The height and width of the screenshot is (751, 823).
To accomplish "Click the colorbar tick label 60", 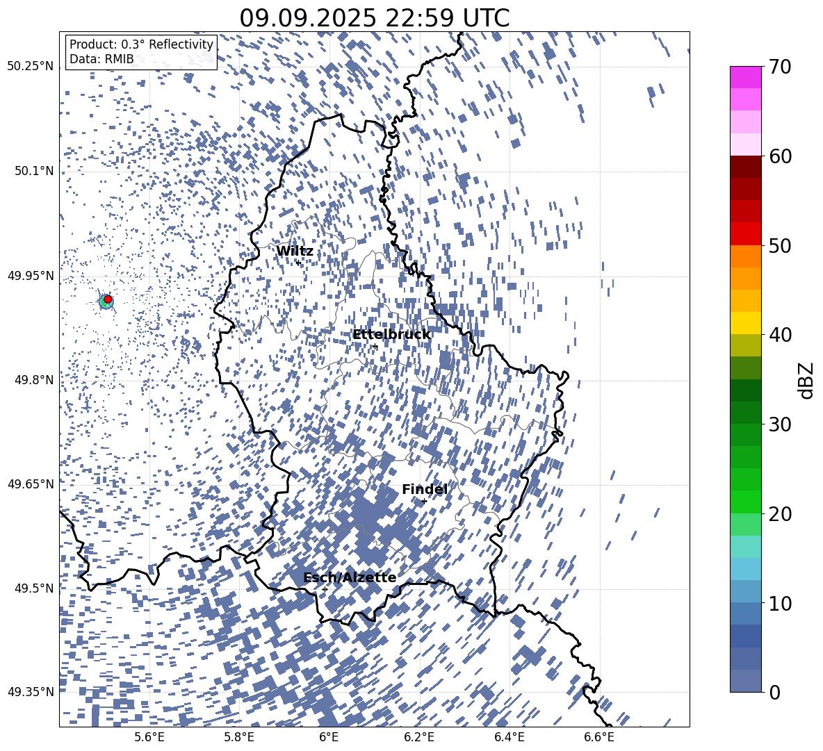I will pos(780,156).
